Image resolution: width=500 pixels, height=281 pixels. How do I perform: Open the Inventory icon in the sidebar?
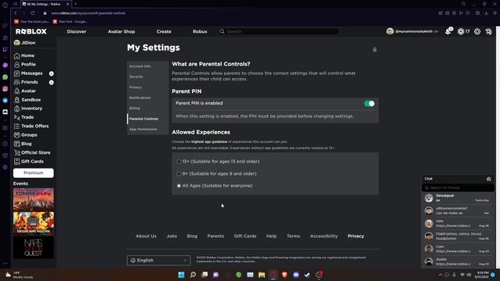tap(17, 108)
